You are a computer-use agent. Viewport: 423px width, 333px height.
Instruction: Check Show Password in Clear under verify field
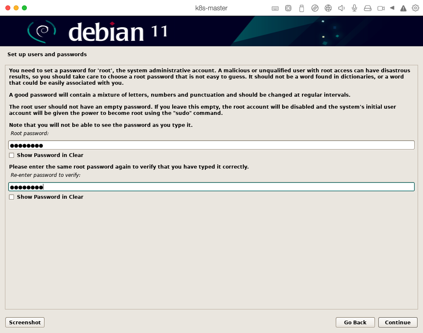12,197
